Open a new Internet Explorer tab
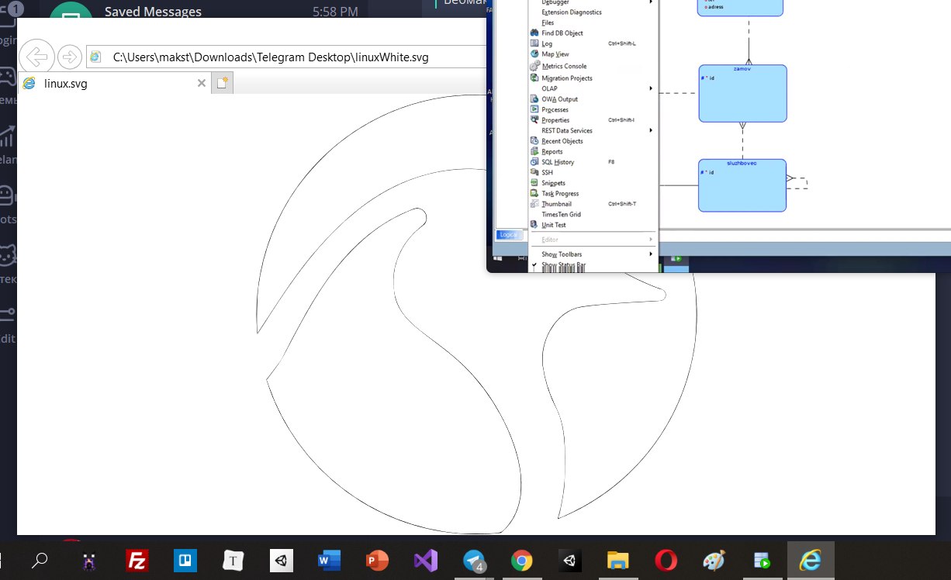The height and width of the screenshot is (580, 951). (223, 83)
